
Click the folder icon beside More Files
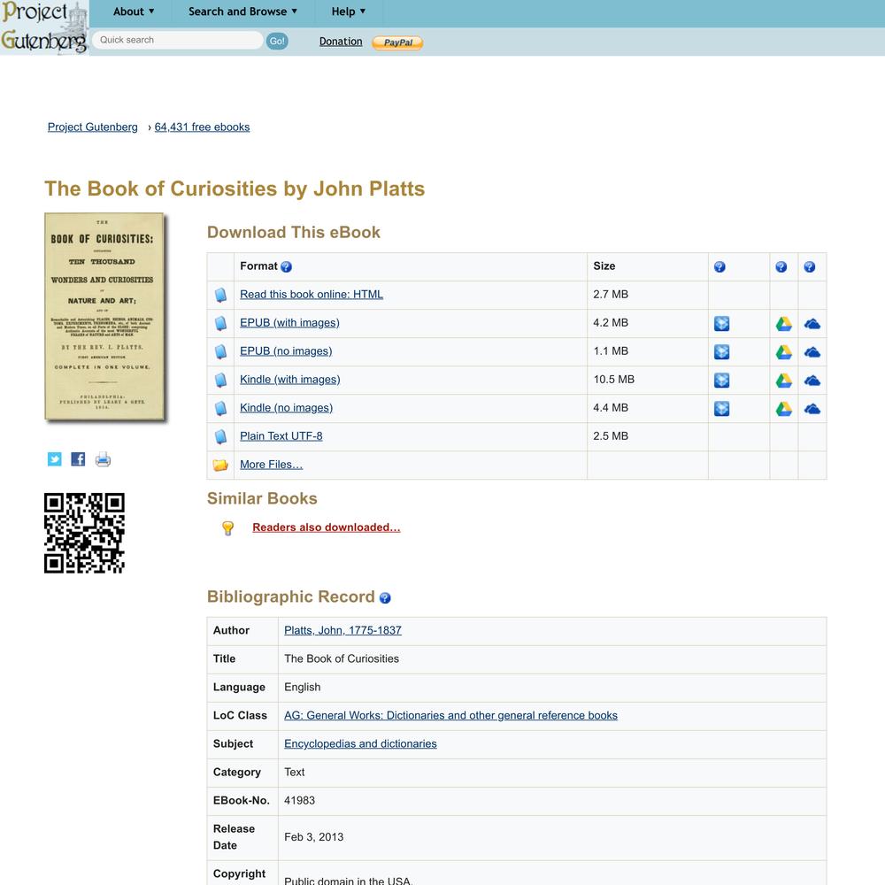tap(220, 465)
